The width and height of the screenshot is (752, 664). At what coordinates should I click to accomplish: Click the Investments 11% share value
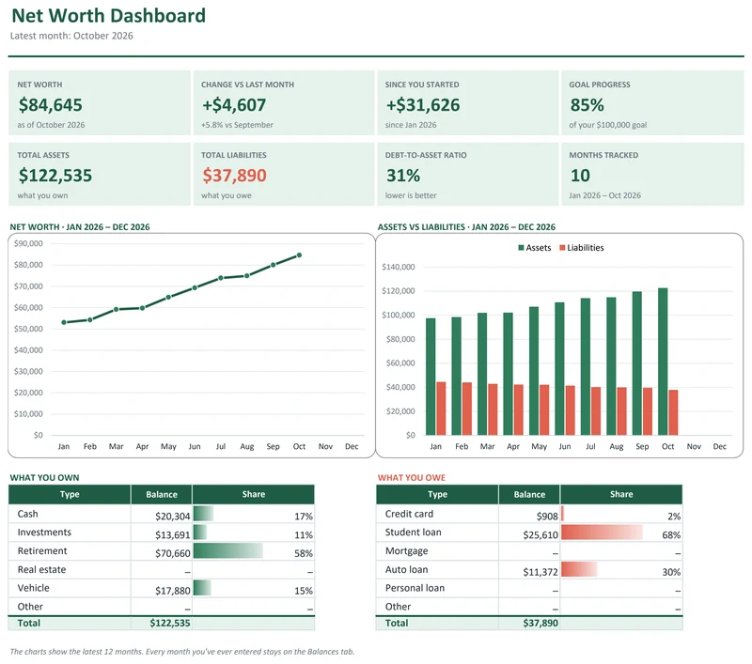point(304,535)
